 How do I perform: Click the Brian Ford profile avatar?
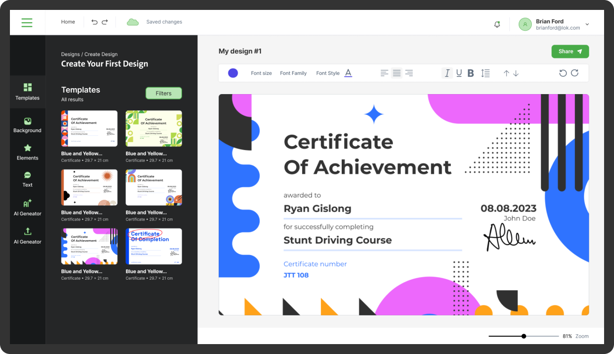coord(525,24)
